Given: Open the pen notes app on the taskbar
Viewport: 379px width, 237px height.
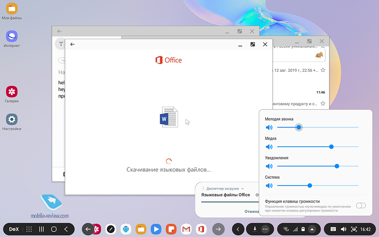Looking at the screenshot, I should point(111,229).
